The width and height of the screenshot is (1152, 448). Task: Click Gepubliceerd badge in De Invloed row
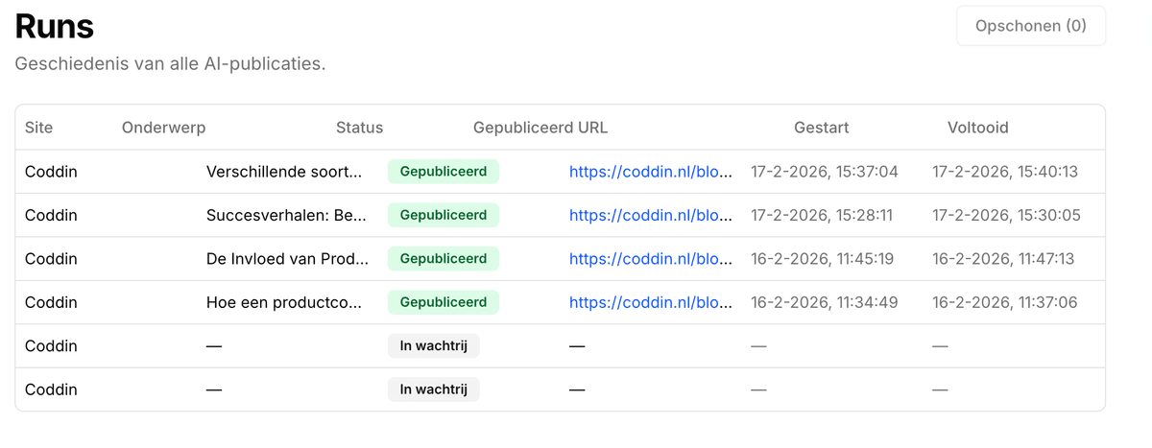click(444, 258)
